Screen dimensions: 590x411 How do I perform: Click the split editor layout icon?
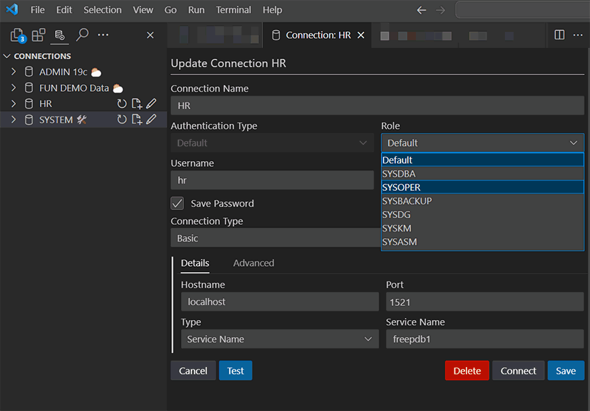[x=559, y=35]
